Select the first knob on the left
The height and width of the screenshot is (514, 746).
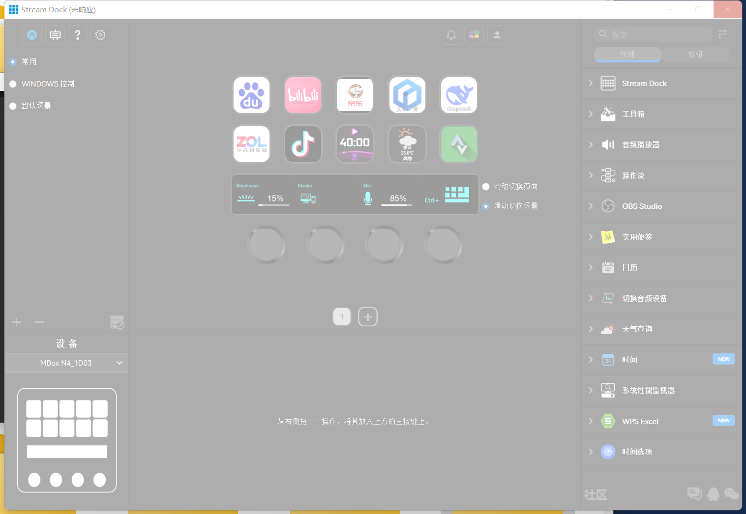coord(266,245)
